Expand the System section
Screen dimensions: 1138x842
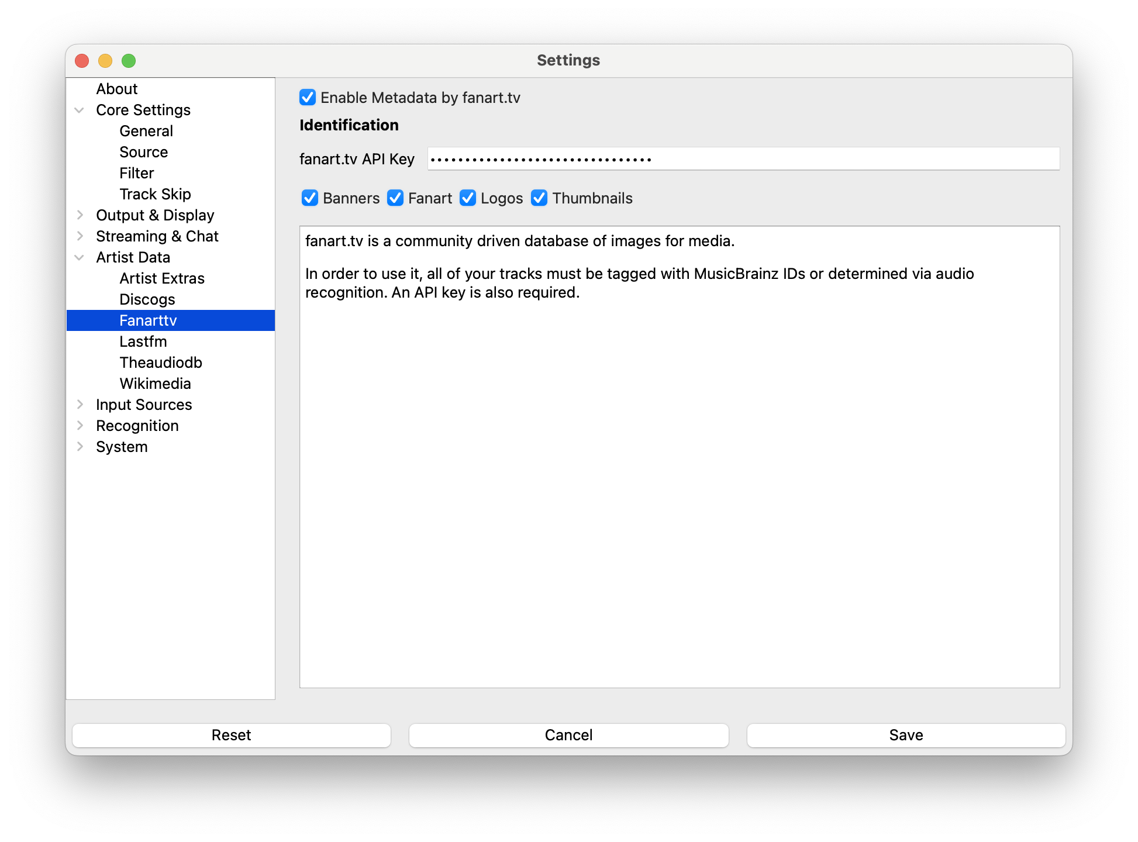point(80,447)
